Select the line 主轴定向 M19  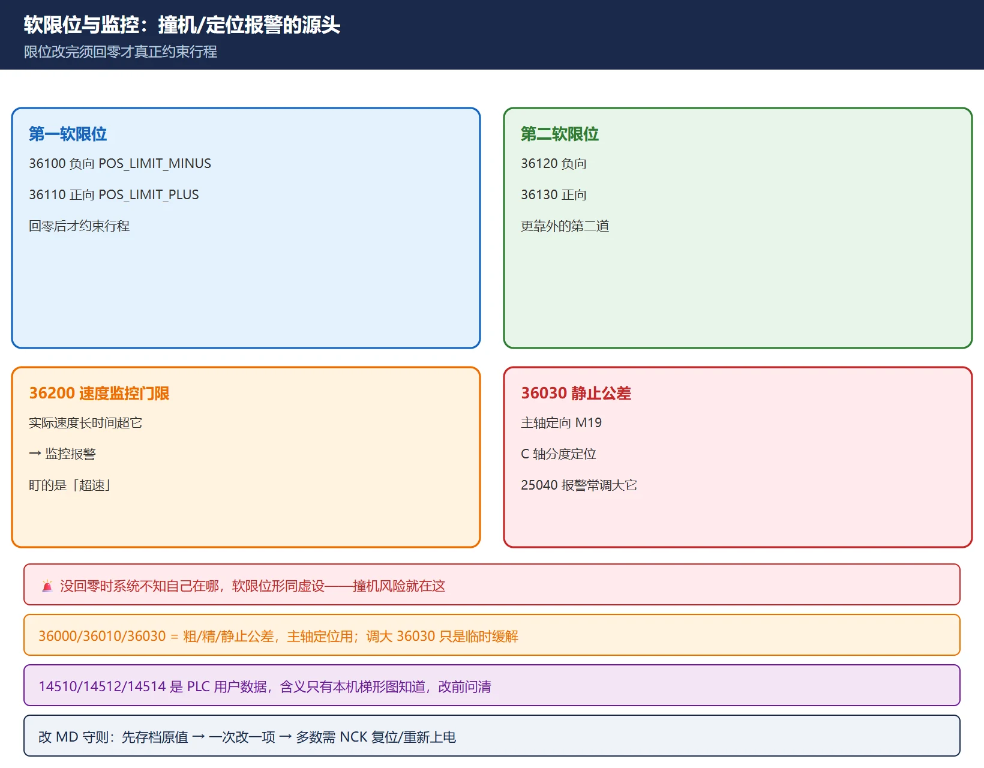[561, 423]
